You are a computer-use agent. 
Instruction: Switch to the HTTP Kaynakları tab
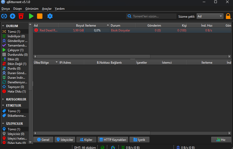[113, 140]
